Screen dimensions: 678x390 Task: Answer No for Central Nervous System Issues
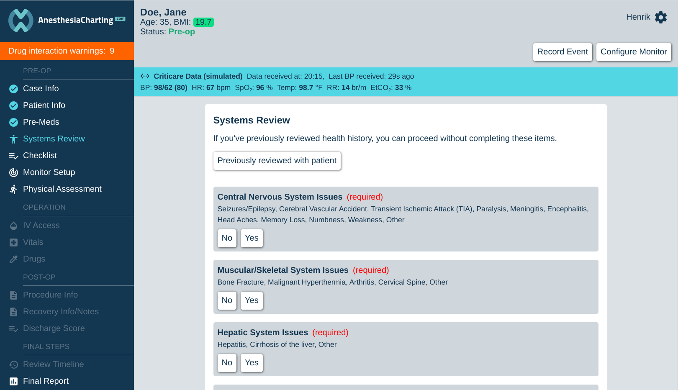tap(227, 238)
